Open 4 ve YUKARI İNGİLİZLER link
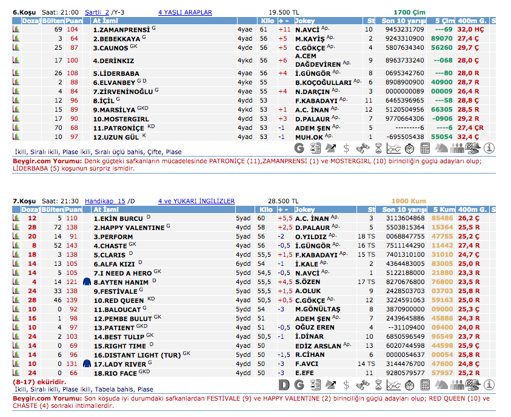 pos(196,201)
